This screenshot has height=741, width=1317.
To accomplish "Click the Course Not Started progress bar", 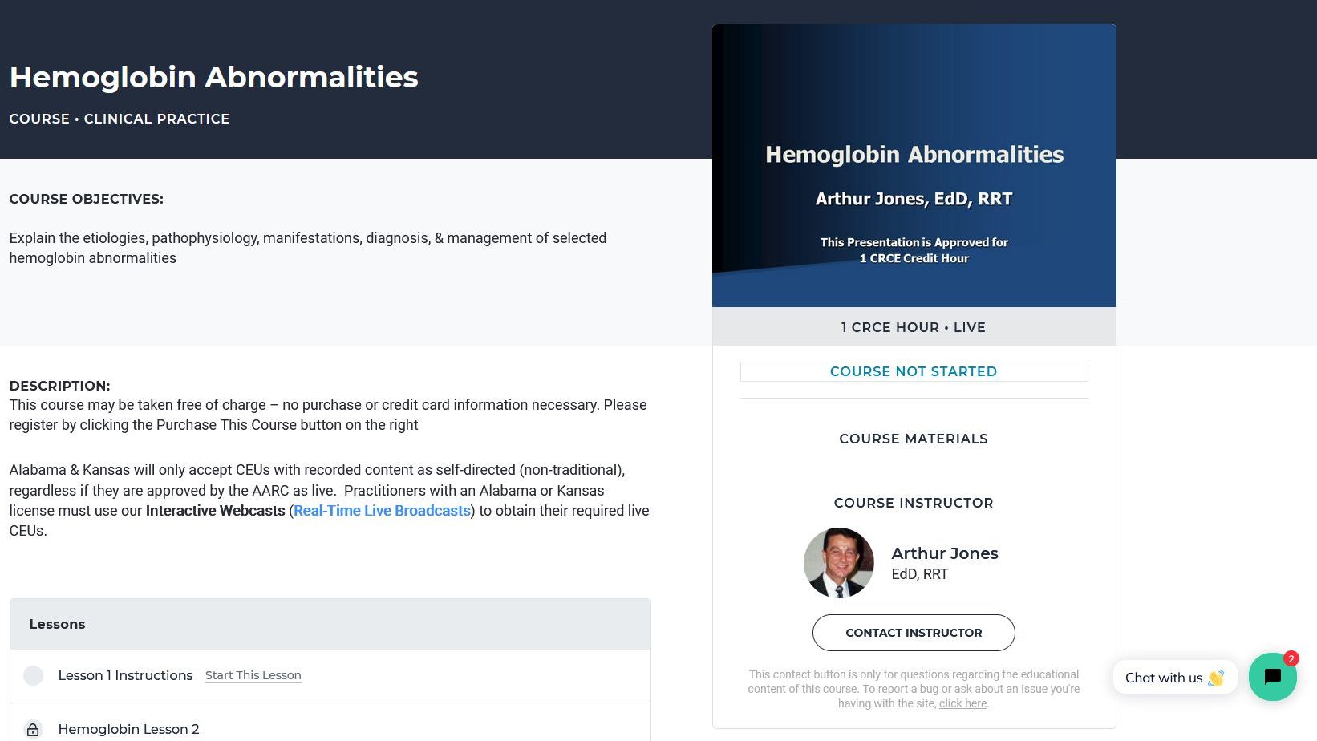I will 914,372.
